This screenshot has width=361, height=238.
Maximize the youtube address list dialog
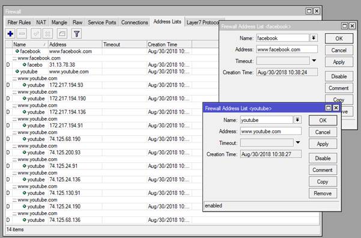328,108
